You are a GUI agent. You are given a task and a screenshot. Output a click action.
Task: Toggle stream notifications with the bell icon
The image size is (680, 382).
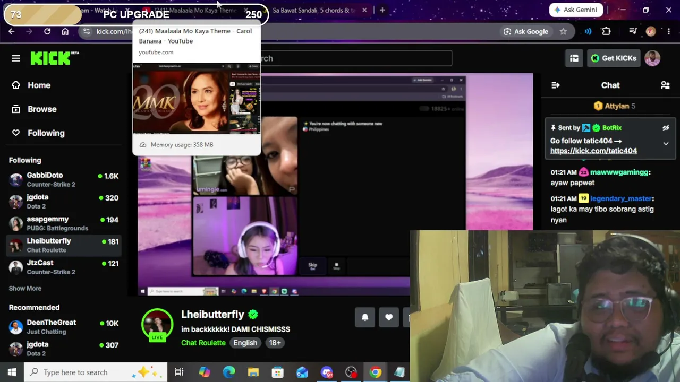[365, 317]
